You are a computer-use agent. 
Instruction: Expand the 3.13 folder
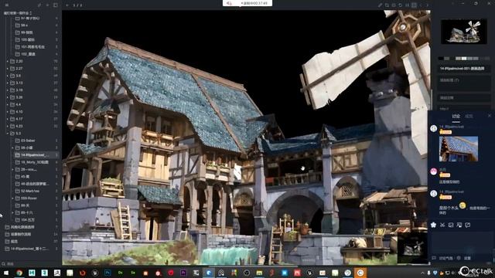tap(8, 83)
